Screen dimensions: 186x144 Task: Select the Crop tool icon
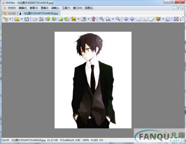[41, 19]
